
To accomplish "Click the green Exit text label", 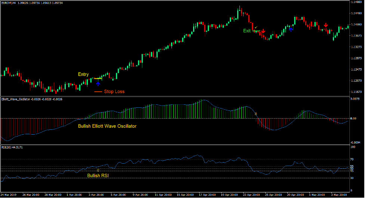I will (x=247, y=31).
